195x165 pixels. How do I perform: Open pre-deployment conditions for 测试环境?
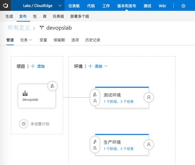point(95,97)
